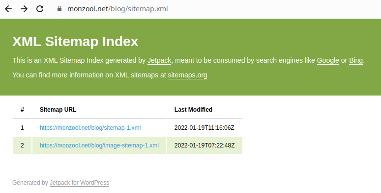The height and width of the screenshot is (193, 381).
Task: Select the 2022-01-19T07:22:48Z timestamp cell
Action: click(205, 145)
